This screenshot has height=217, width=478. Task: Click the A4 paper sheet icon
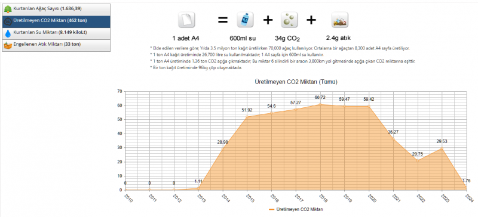(x=186, y=21)
